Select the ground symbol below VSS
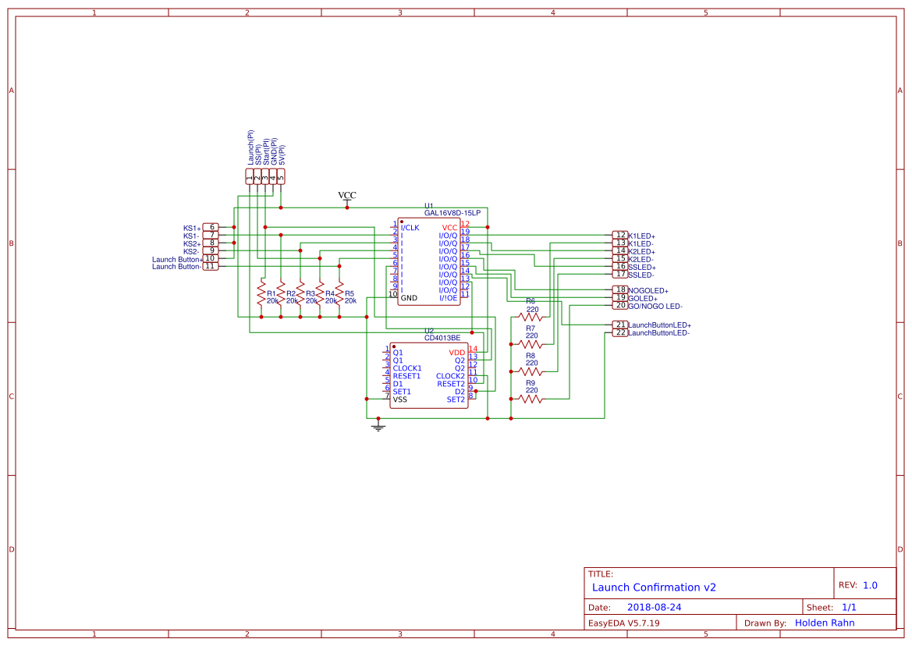The width and height of the screenshot is (912, 646). coord(379,425)
